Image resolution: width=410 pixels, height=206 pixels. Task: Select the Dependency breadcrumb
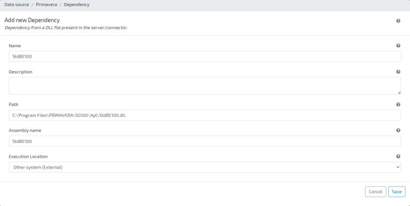[x=76, y=5]
